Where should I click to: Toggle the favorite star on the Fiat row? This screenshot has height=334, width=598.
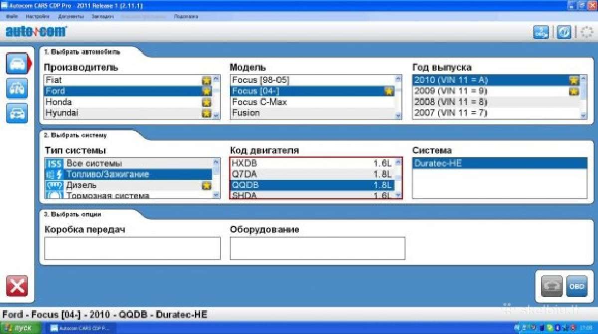[x=207, y=81]
